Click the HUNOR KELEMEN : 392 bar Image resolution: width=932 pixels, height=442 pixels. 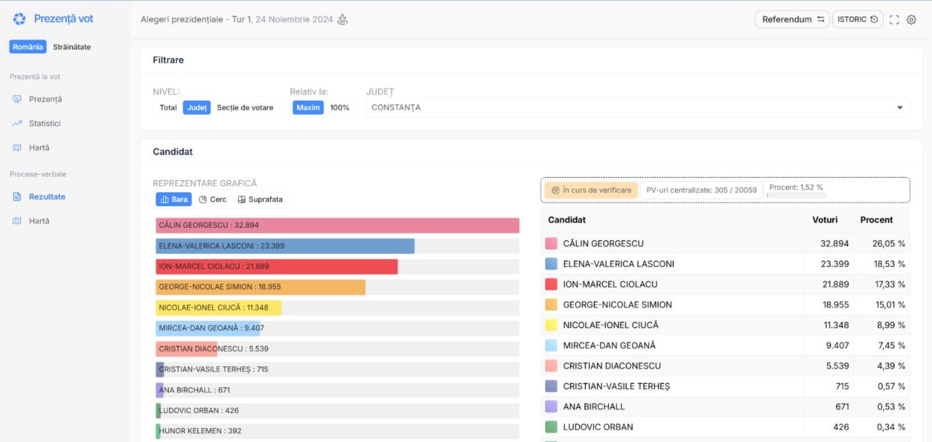tap(158, 431)
